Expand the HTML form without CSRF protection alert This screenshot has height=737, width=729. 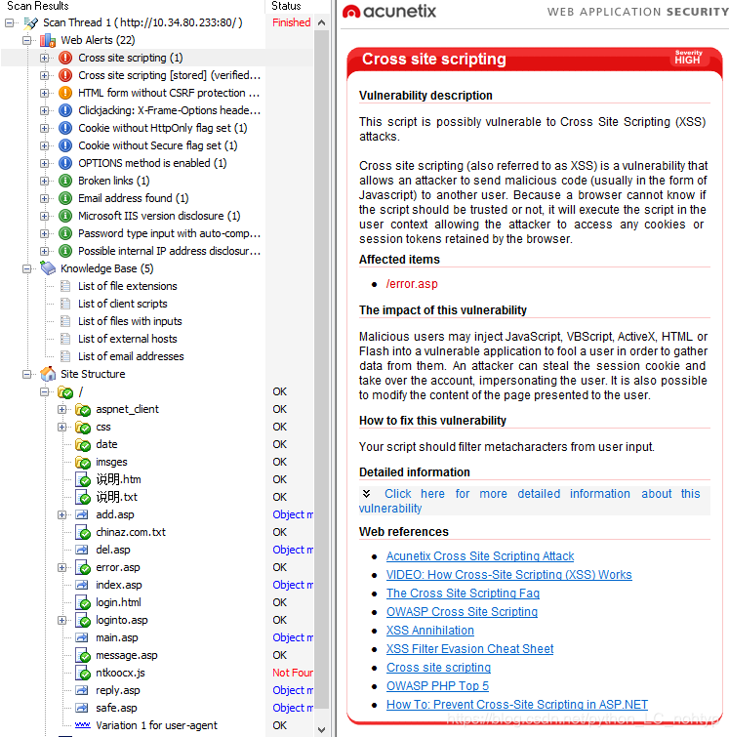pos(44,93)
